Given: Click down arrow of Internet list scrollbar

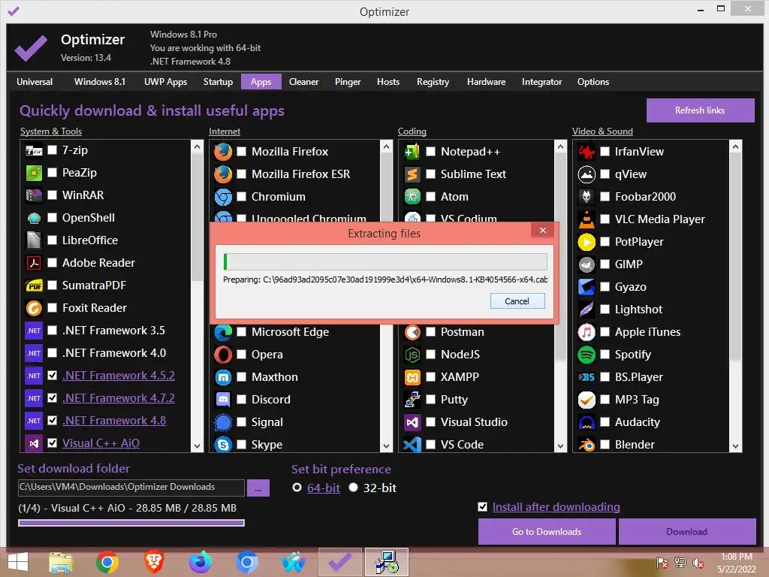Looking at the screenshot, I should (x=387, y=446).
